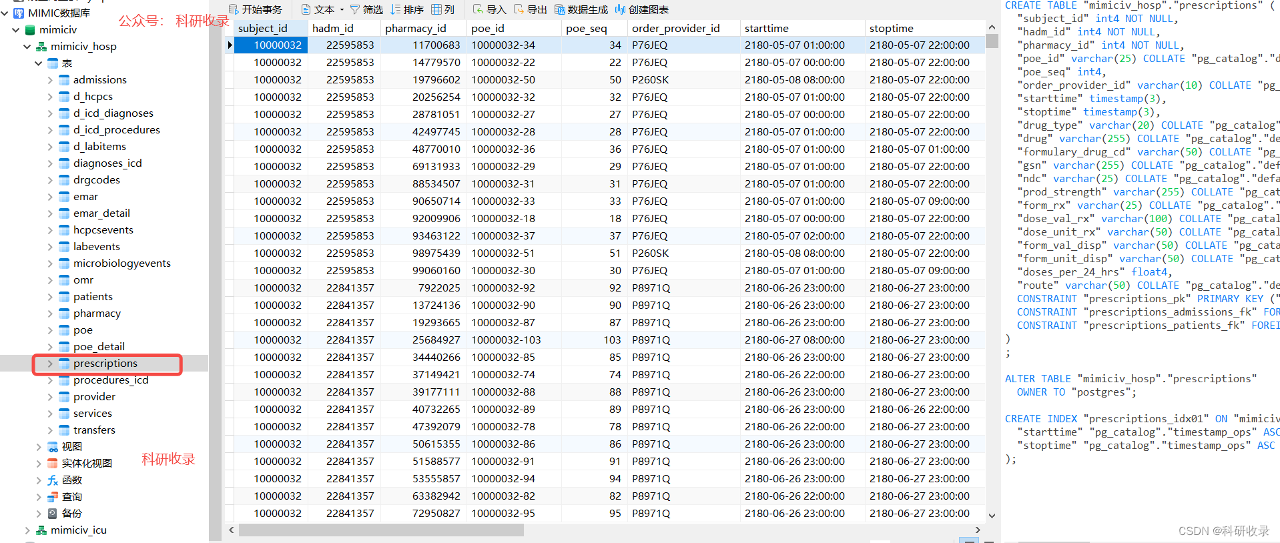Click the P260SK cell in poe_seq 50 row
The width and height of the screenshot is (1280, 543).
(x=683, y=80)
